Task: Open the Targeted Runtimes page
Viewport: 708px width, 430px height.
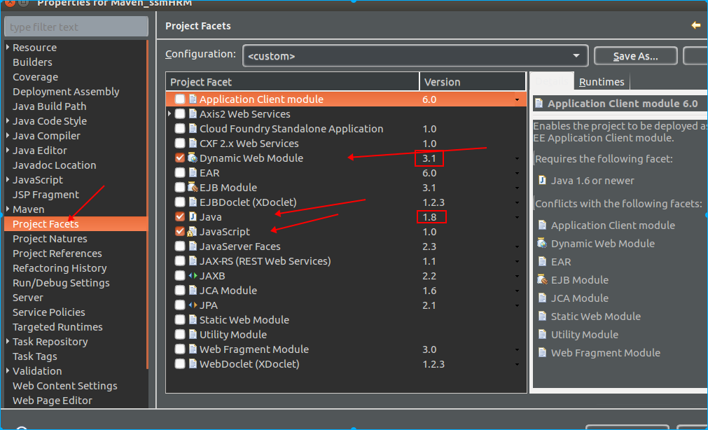Action: tap(57, 327)
